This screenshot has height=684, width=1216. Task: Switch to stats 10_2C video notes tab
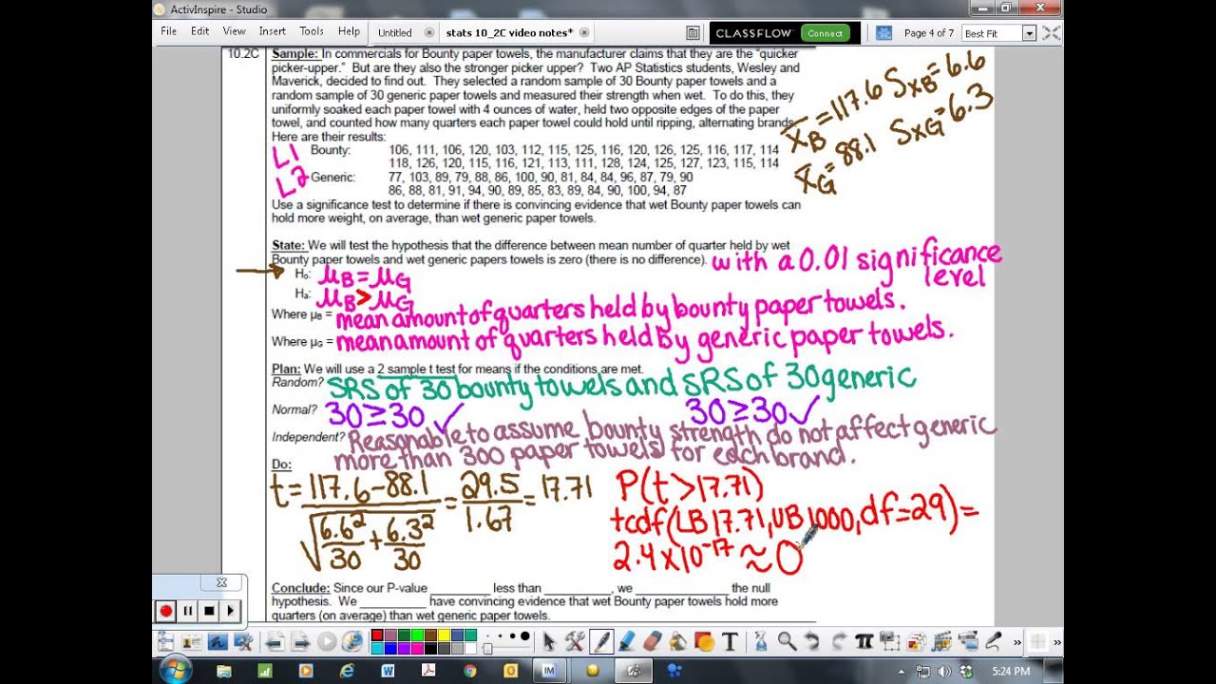coord(509,32)
